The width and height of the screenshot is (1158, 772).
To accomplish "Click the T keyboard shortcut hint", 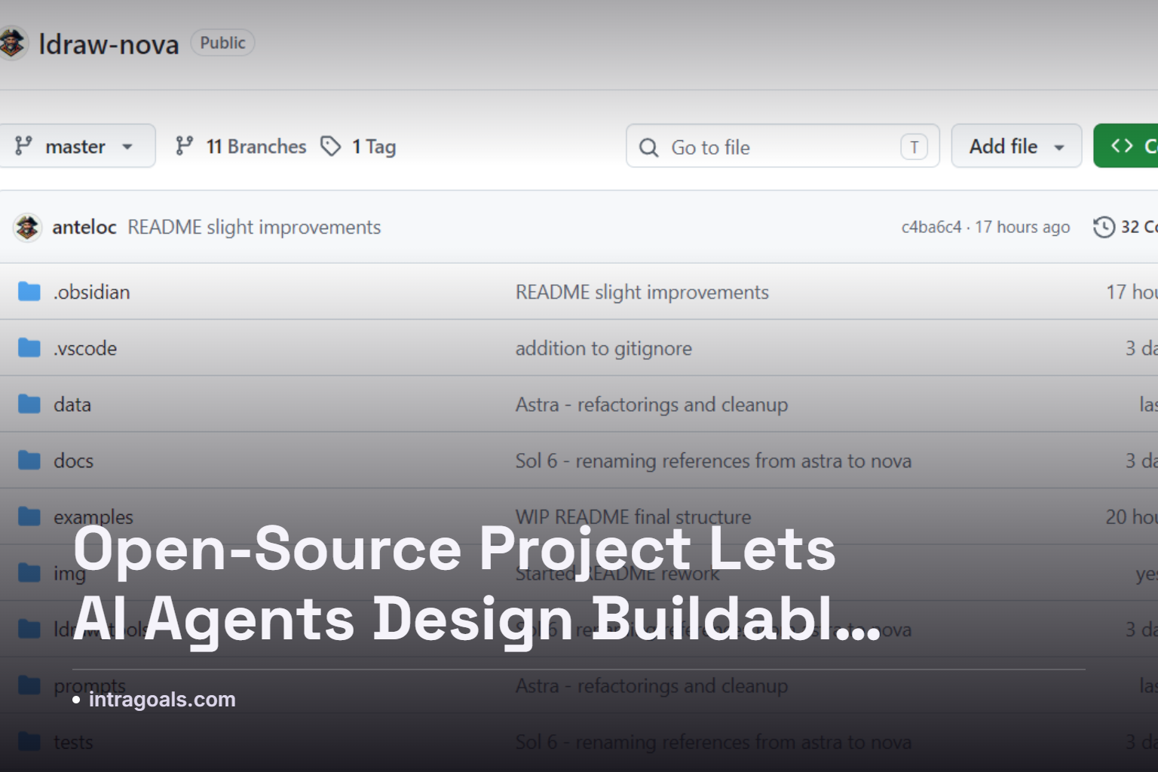I will 914,147.
